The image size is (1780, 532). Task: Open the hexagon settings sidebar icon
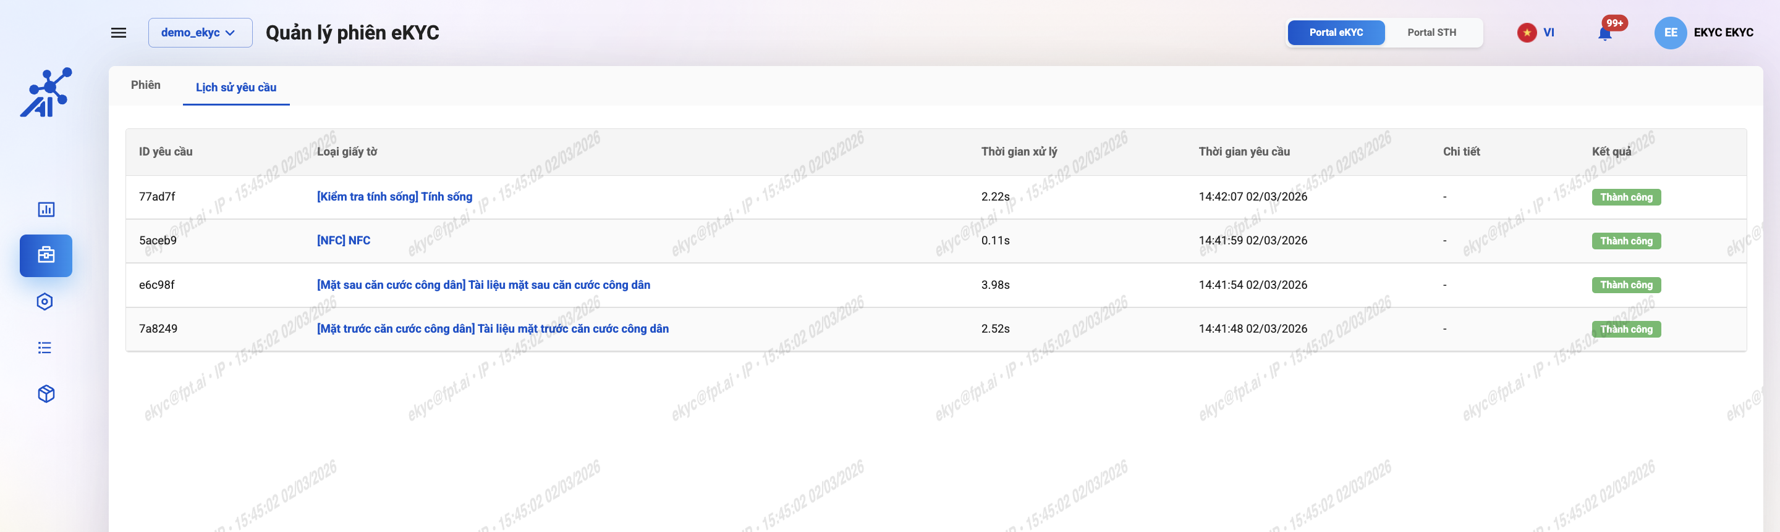coord(45,302)
